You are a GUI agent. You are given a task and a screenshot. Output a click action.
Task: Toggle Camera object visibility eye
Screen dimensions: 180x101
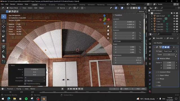coord(174,19)
